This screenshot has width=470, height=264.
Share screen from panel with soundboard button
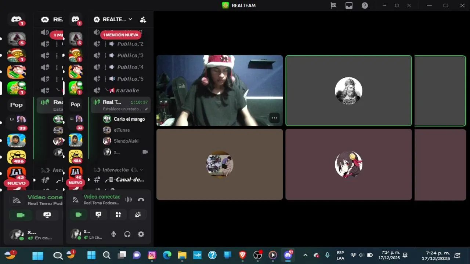pyautogui.click(x=98, y=214)
